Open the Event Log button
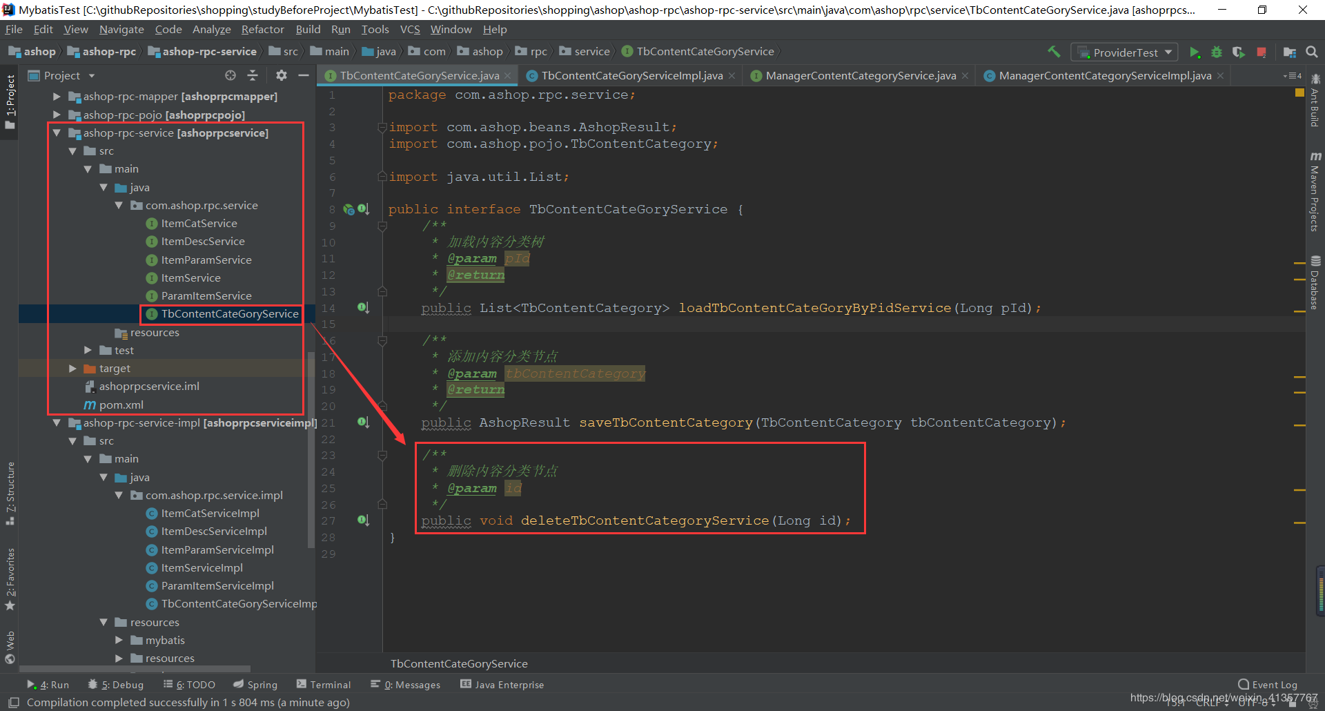 point(1268,685)
